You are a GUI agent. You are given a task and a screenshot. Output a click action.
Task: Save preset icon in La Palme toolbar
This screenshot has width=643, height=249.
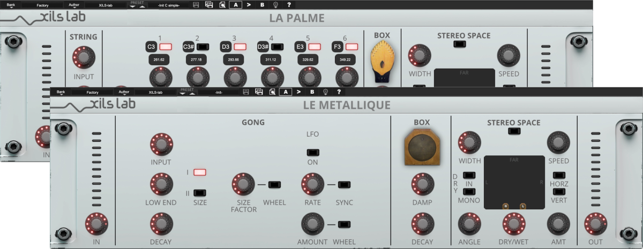196,4
